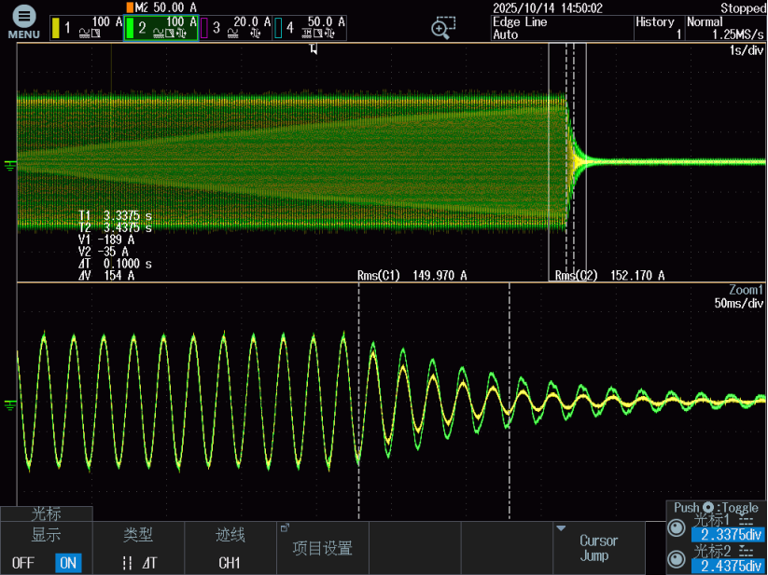Select the channel 2 indicator
This screenshot has height=575, width=768.
tap(161, 28)
